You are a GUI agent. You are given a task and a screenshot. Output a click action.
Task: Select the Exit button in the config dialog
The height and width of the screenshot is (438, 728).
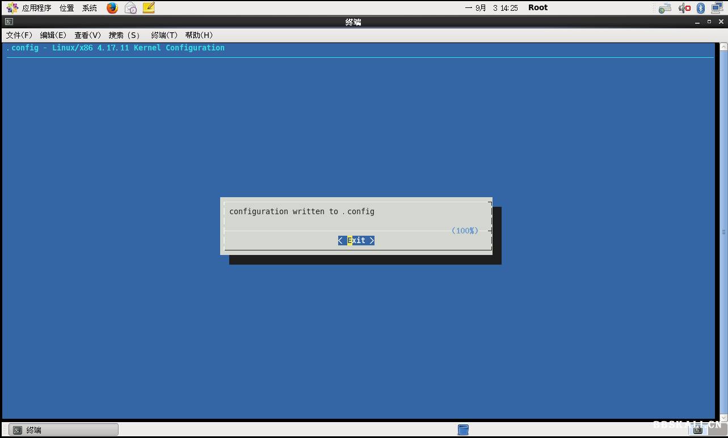(x=356, y=240)
